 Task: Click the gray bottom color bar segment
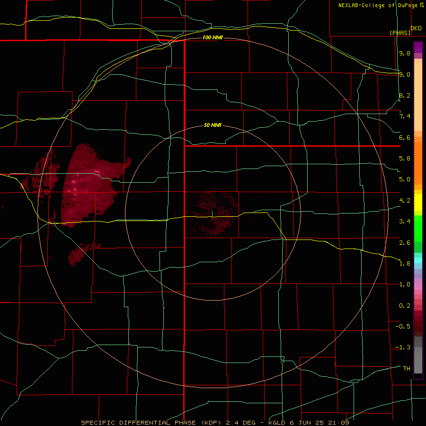pos(418,363)
